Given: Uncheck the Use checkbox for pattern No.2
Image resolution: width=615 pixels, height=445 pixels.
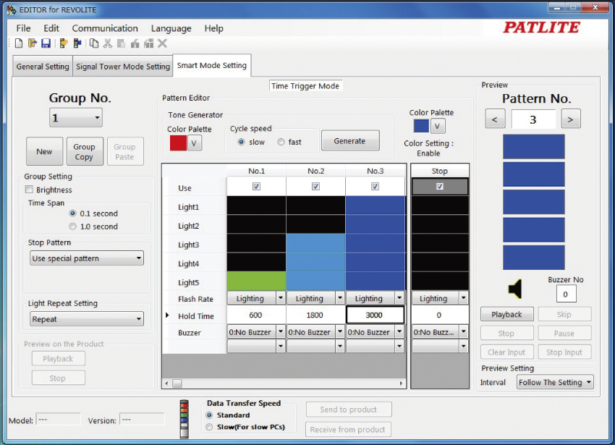Looking at the screenshot, I should pyautogui.click(x=315, y=187).
